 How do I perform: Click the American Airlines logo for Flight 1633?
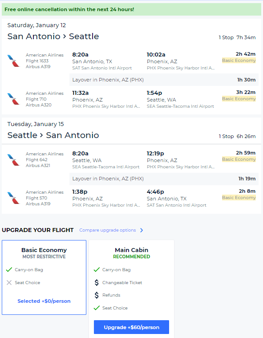point(13,61)
